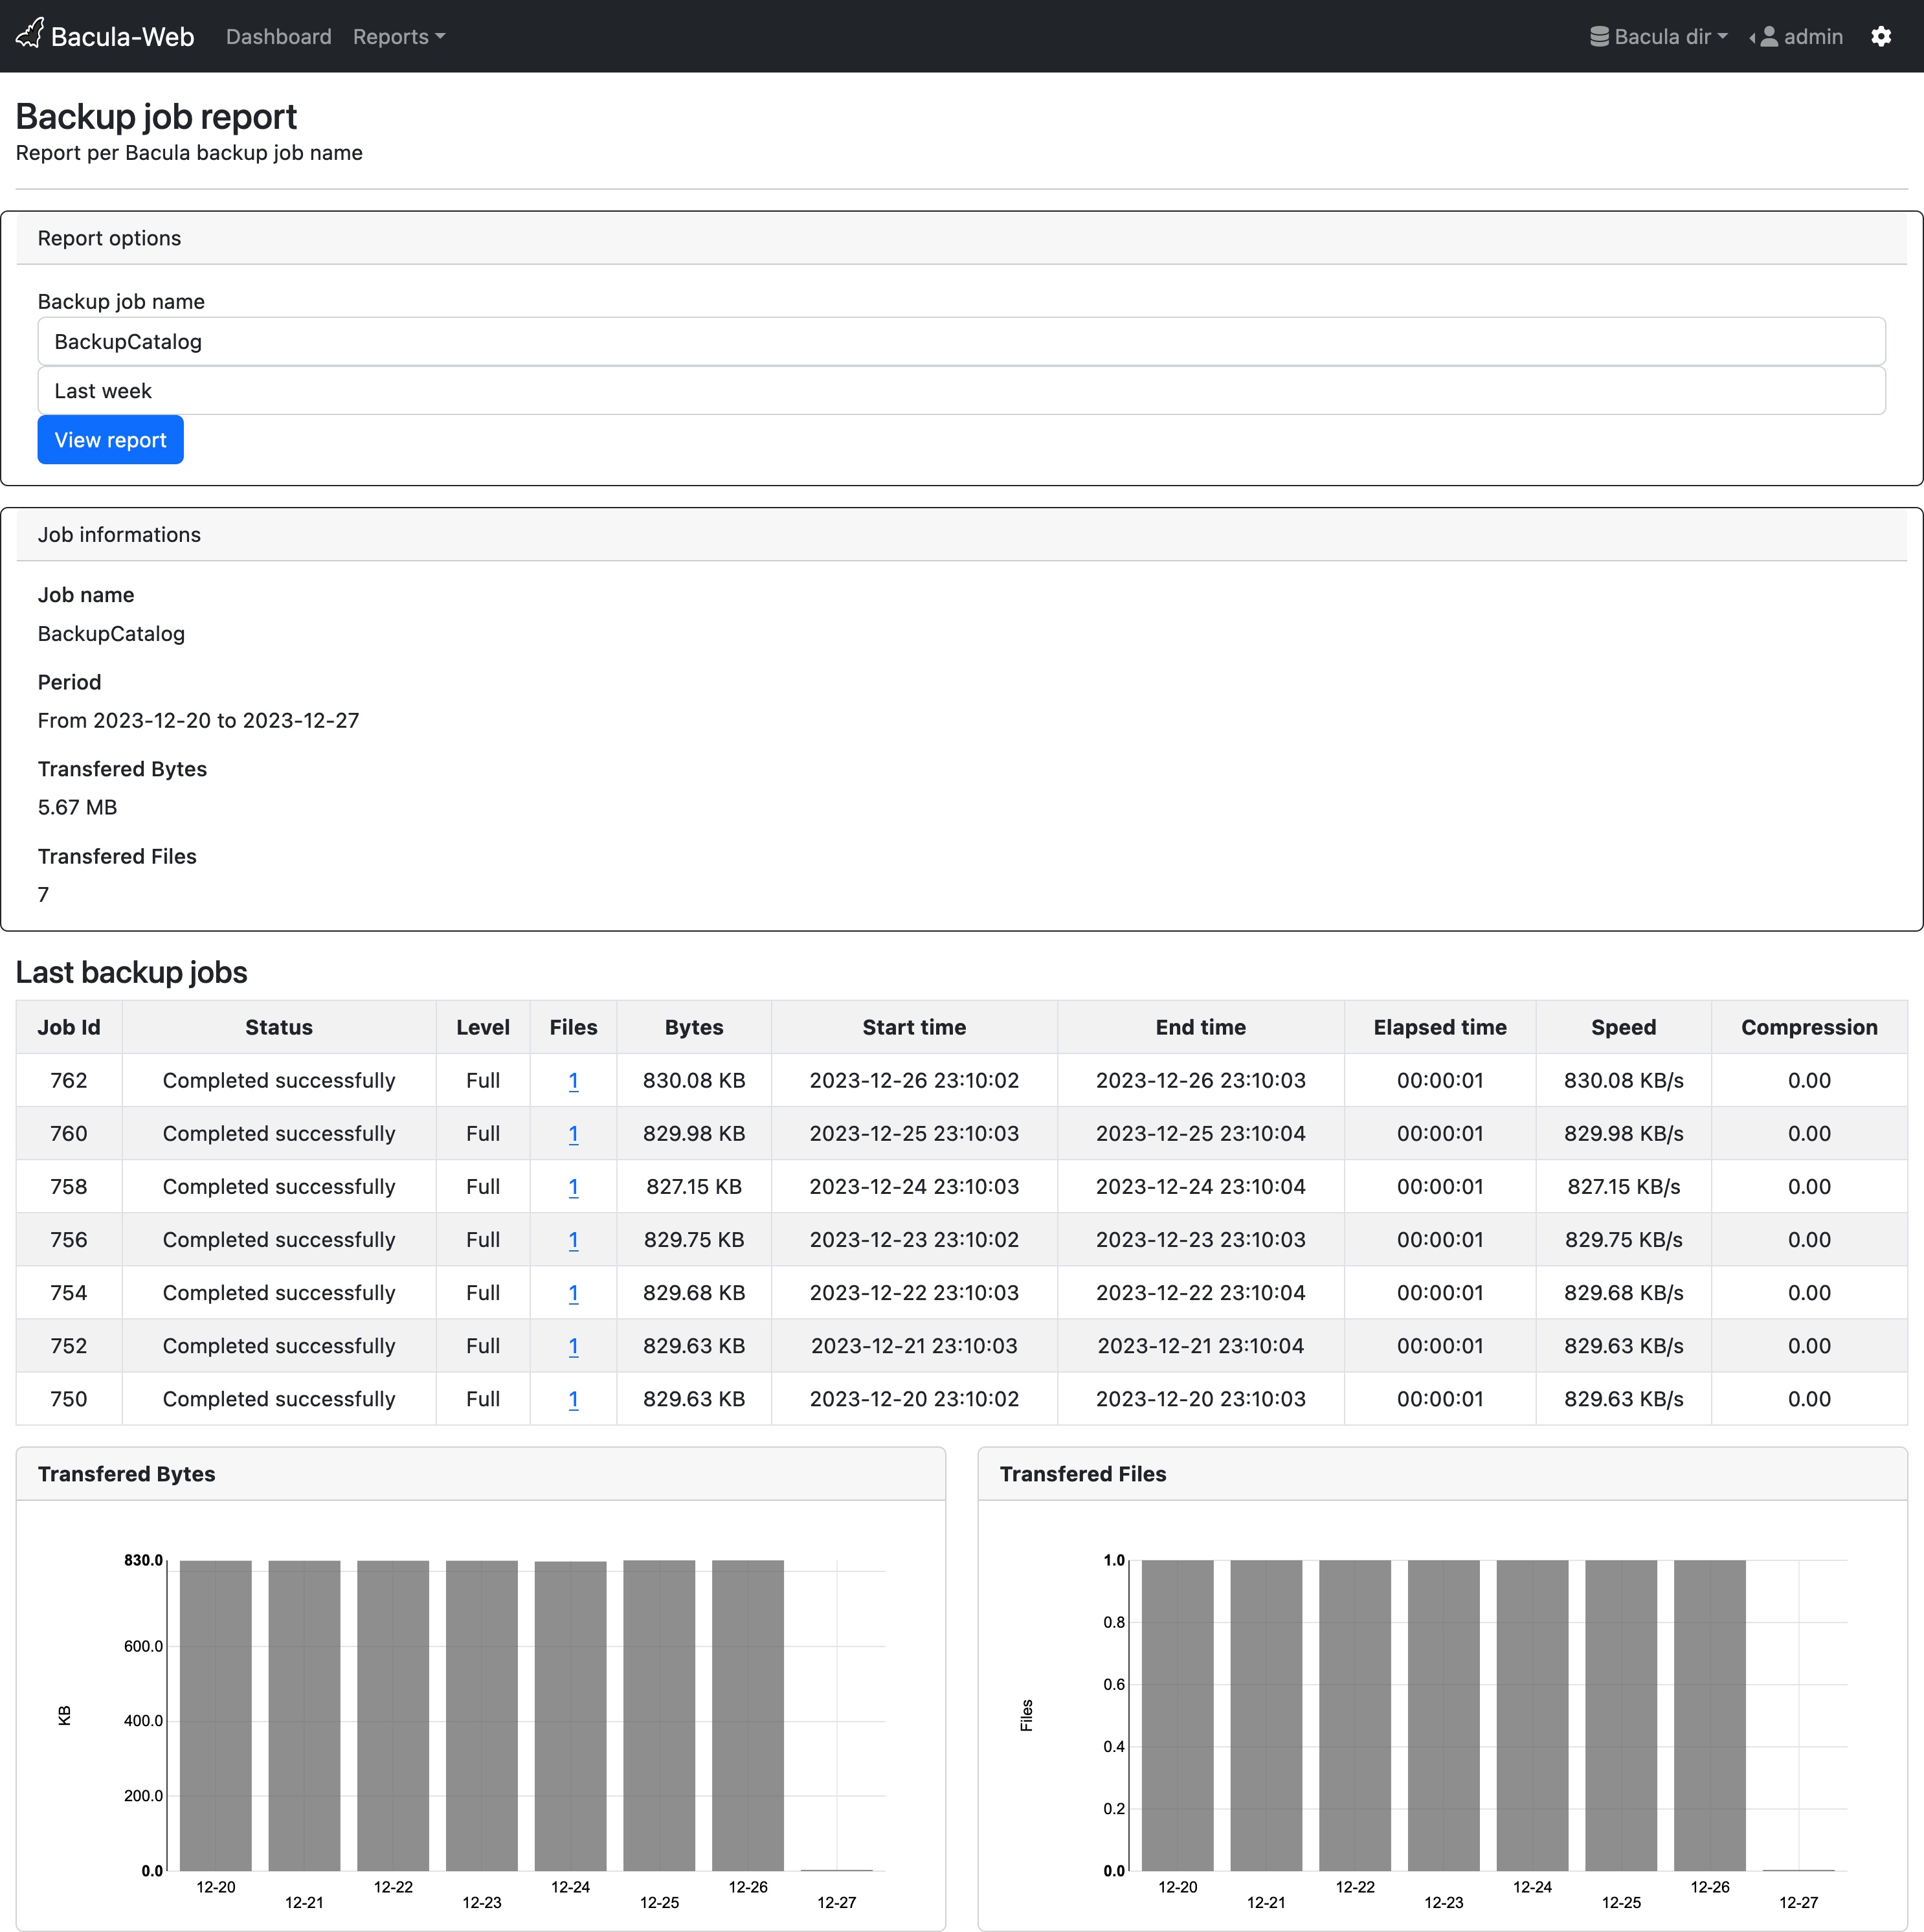Viewport: 1924px width, 1932px height.
Task: Click the 12-22 bar in Transfered Files chart
Action: (x=1355, y=1715)
